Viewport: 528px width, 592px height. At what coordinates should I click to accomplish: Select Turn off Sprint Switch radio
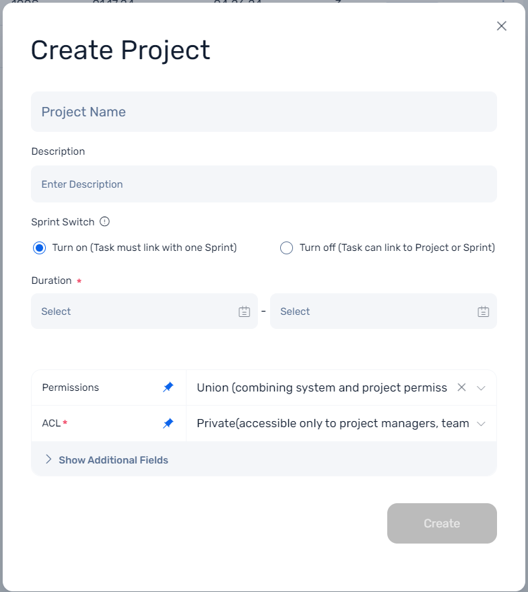286,248
